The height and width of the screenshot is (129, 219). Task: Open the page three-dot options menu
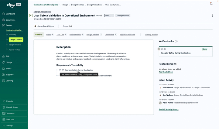click(x=212, y=15)
